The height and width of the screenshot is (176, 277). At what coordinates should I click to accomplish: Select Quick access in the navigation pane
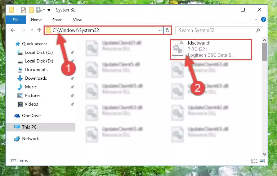[x=31, y=44]
